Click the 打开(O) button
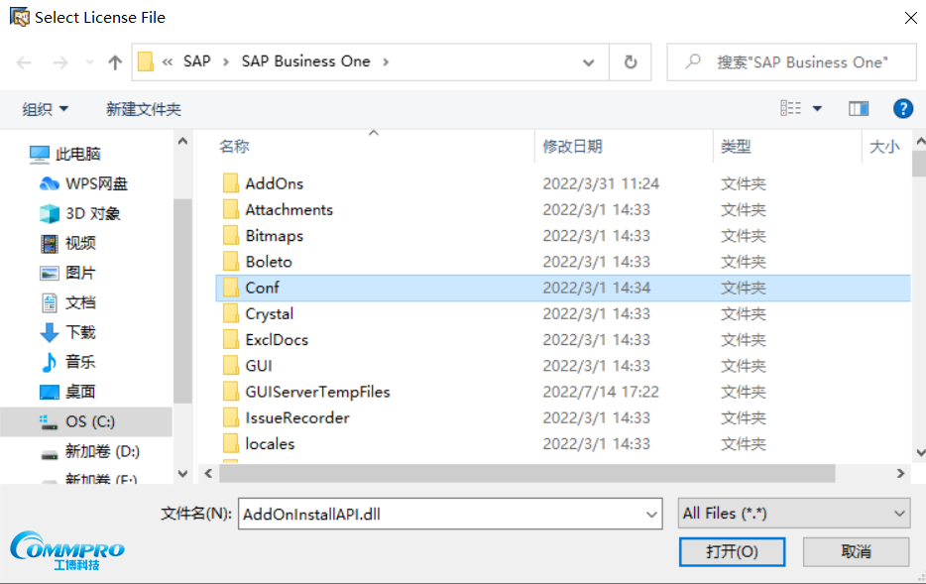This screenshot has width=926, height=584. 732,551
